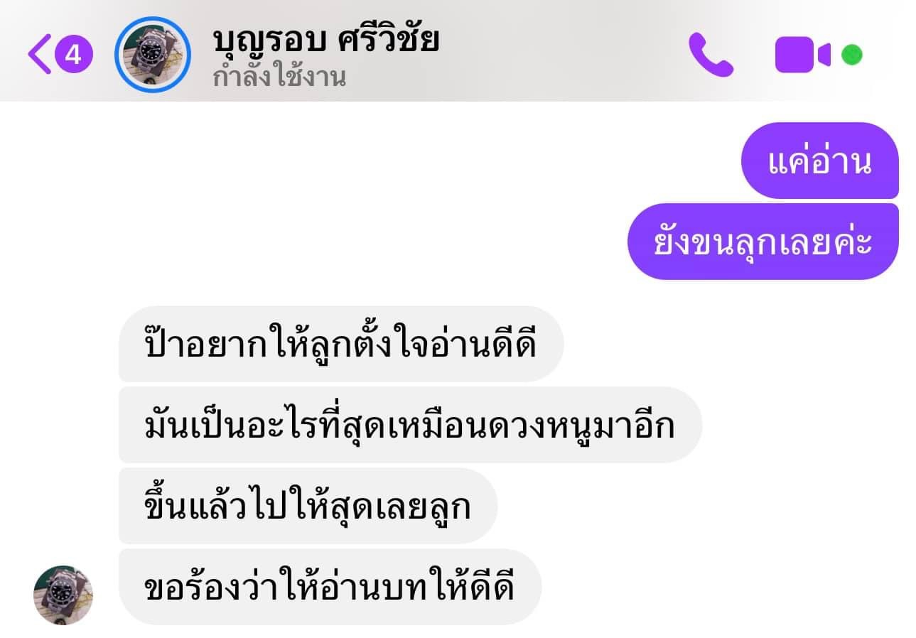Image resolution: width=916 pixels, height=638 pixels.
Task: Select the message ขอร้องว่าให้อ่านบทให้ดีดี
Action: pyautogui.click(x=330, y=587)
